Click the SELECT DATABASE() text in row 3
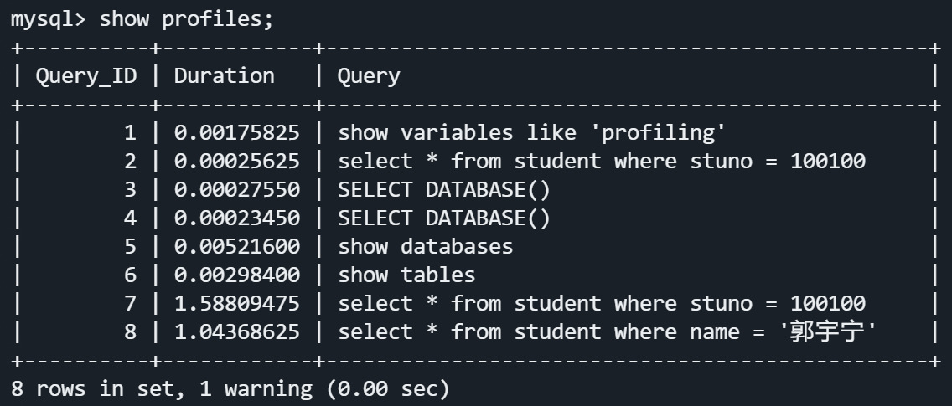 tap(444, 190)
